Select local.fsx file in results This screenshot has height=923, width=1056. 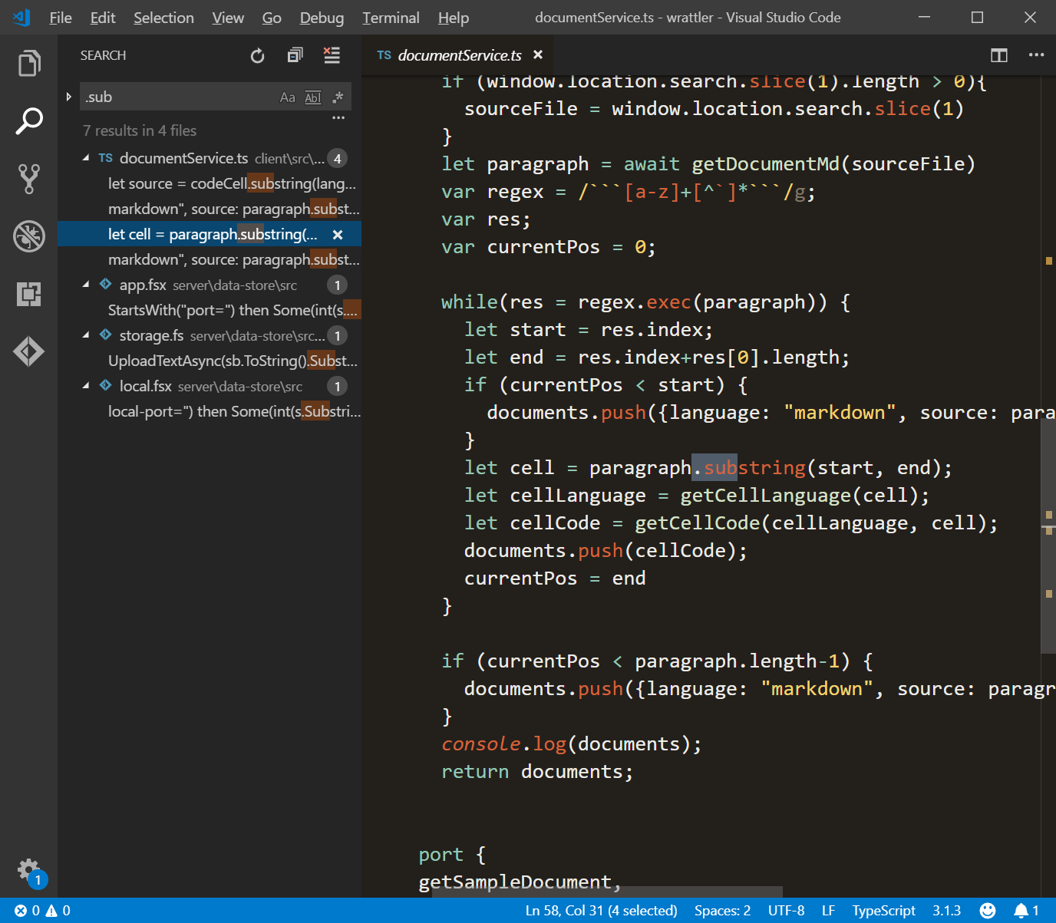(210, 386)
